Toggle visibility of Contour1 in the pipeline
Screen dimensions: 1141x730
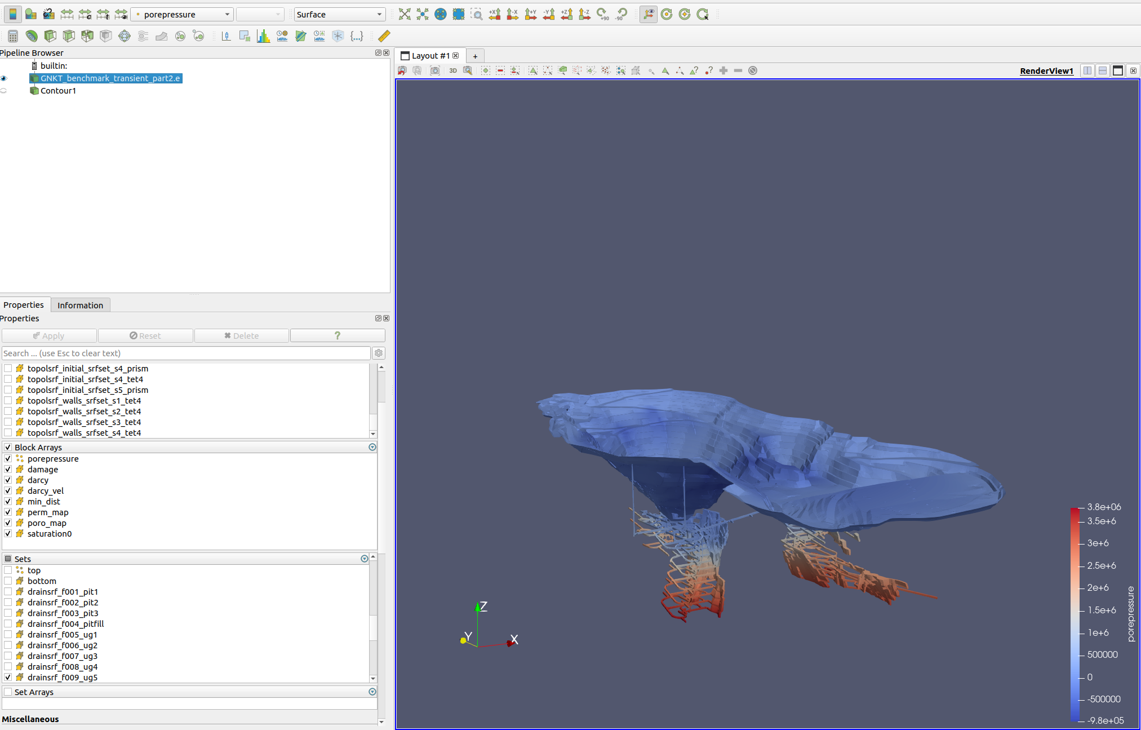pyautogui.click(x=4, y=90)
